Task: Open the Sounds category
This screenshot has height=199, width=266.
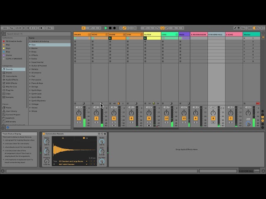Action: (14, 69)
